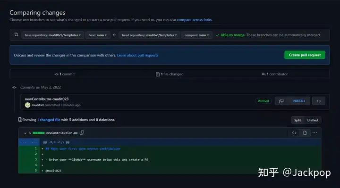
Task: Click muditwt avatar image
Action: (27, 105)
